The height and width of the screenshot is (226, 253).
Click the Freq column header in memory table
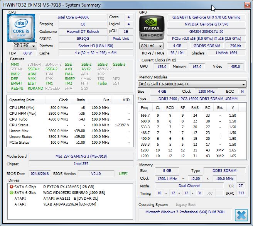pos(144,108)
